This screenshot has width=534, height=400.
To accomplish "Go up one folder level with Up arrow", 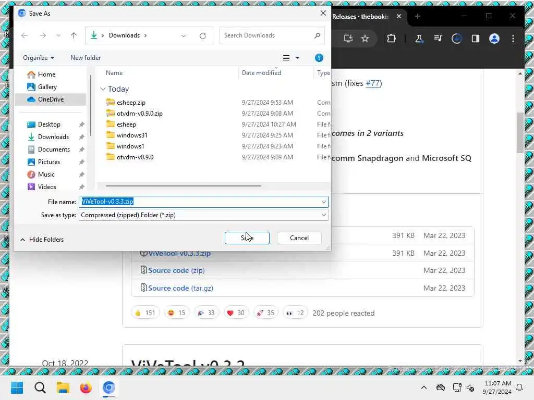I will (x=74, y=35).
